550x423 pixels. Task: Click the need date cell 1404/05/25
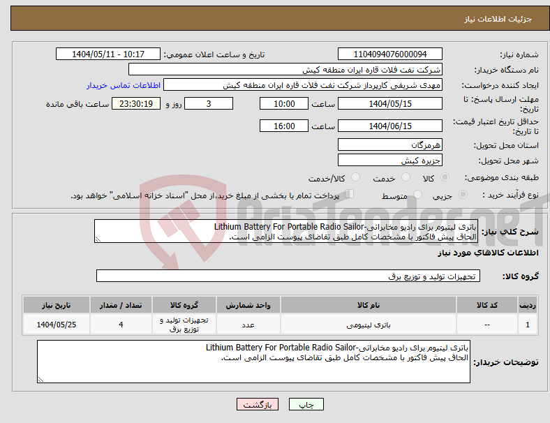coord(57,325)
